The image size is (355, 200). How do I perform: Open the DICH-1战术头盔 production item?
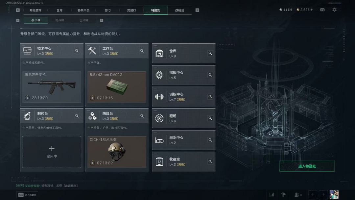coord(117,152)
